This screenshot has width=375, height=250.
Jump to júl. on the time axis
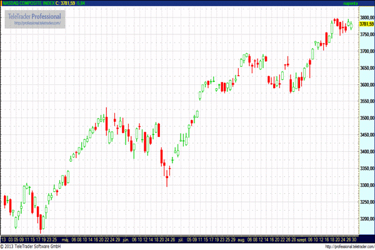(182, 239)
